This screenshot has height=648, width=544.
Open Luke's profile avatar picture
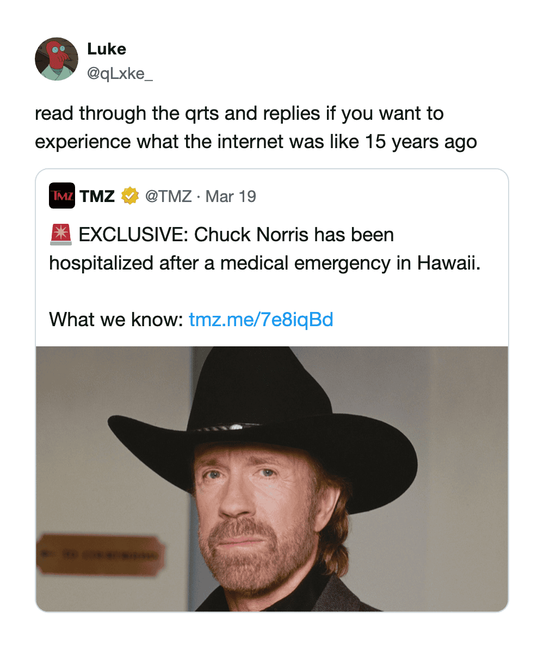tap(57, 59)
